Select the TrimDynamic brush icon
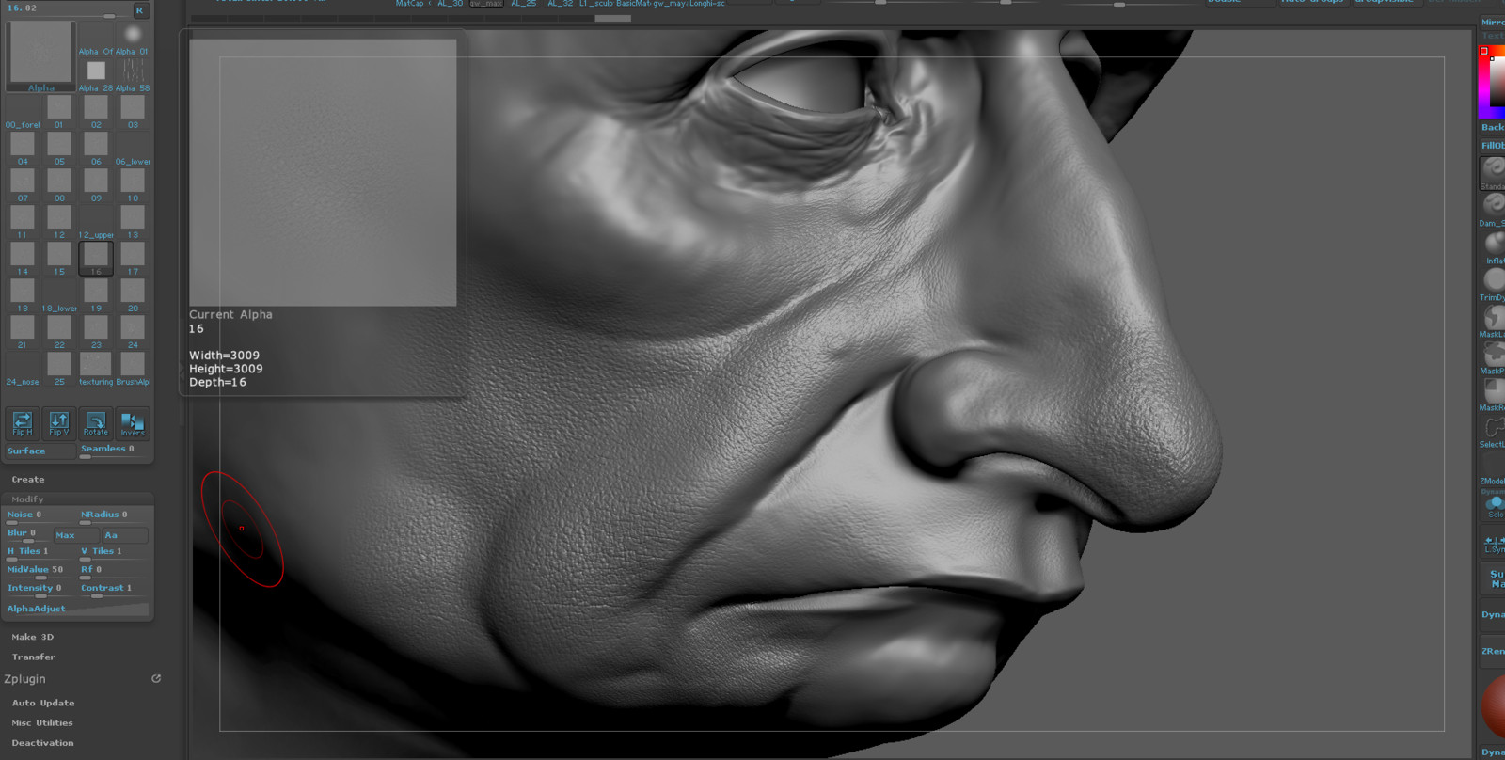 coord(1494,283)
